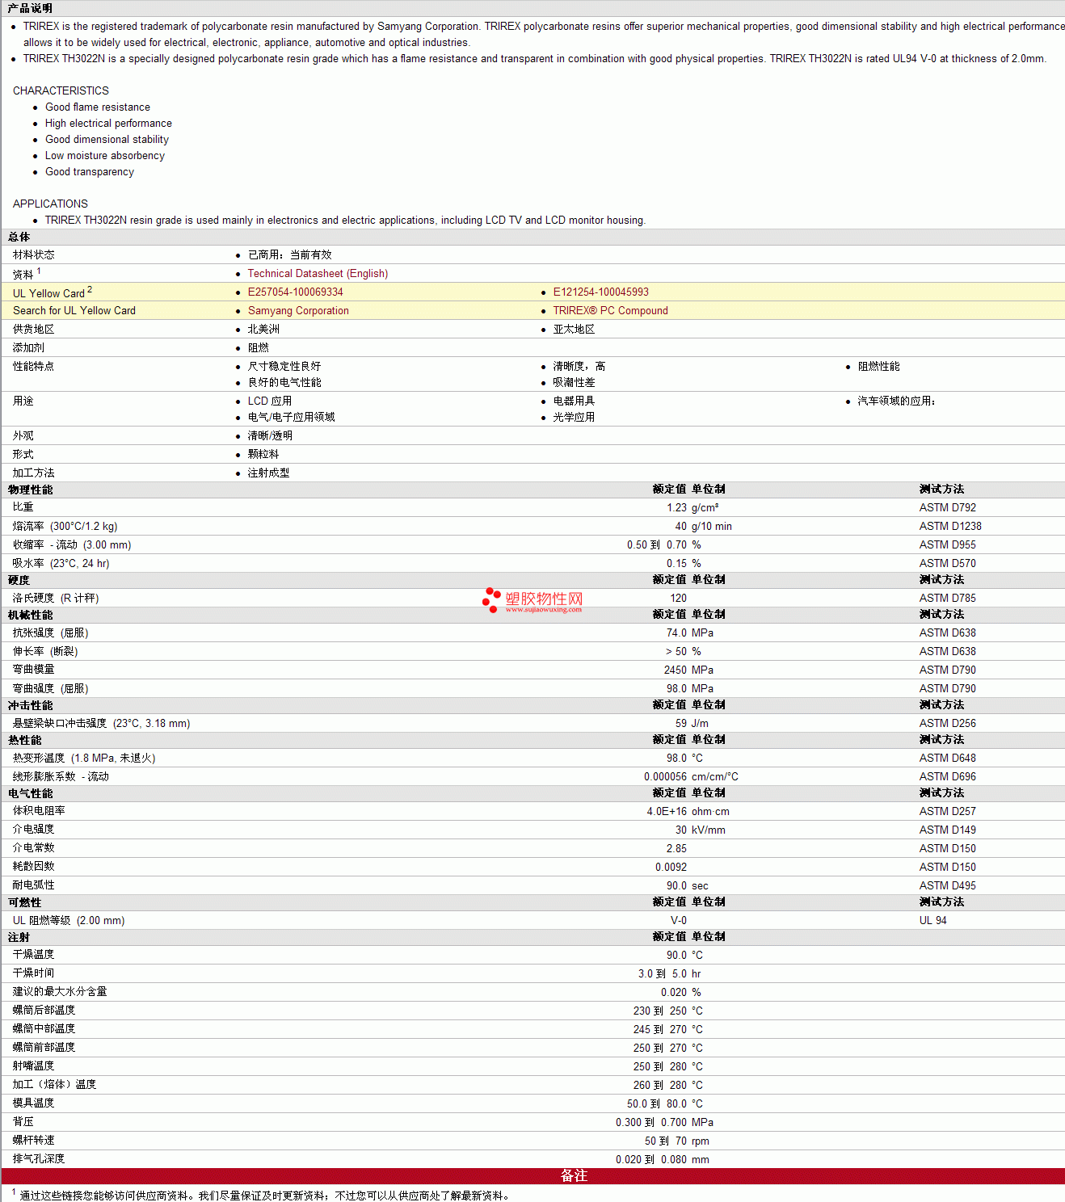Click the 'Good transparency' bullet
The width and height of the screenshot is (1065, 1202).
[x=90, y=171]
